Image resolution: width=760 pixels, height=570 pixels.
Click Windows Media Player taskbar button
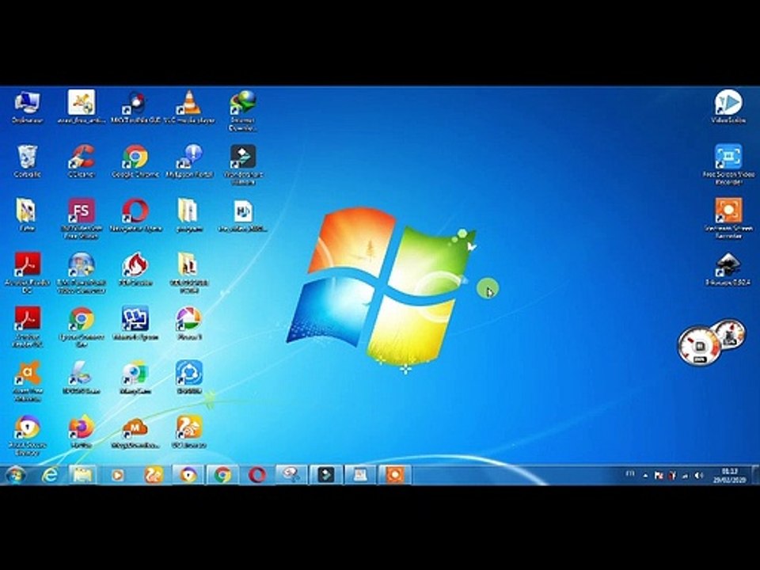pos(118,475)
